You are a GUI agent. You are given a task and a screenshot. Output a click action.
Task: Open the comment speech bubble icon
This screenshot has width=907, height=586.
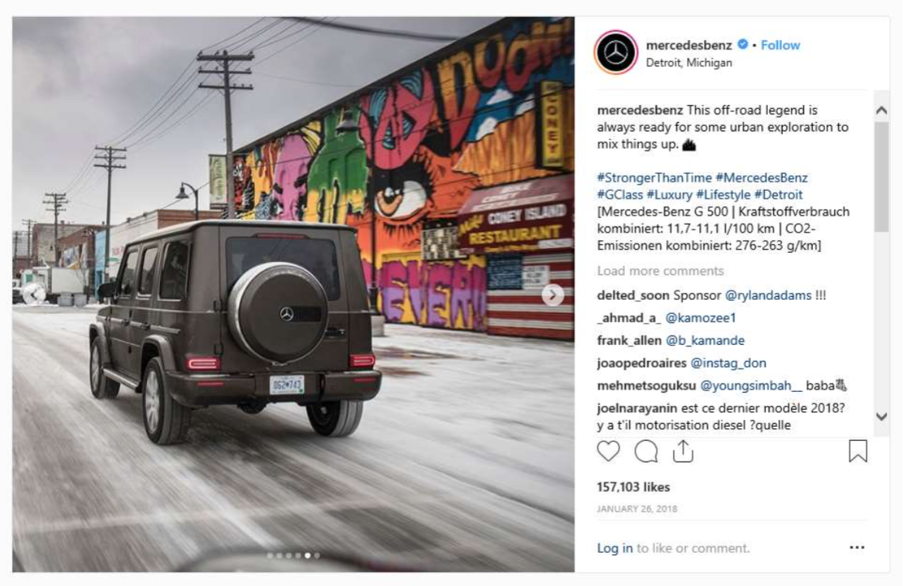[x=646, y=451]
